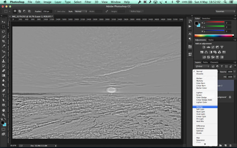
Task: Open the layer Kind filter dropdown
Action: coord(202,66)
